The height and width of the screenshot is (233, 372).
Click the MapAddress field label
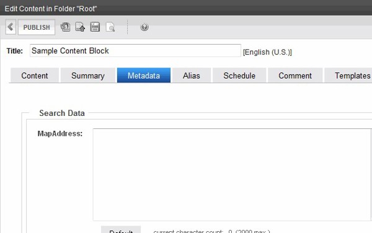tap(60, 134)
